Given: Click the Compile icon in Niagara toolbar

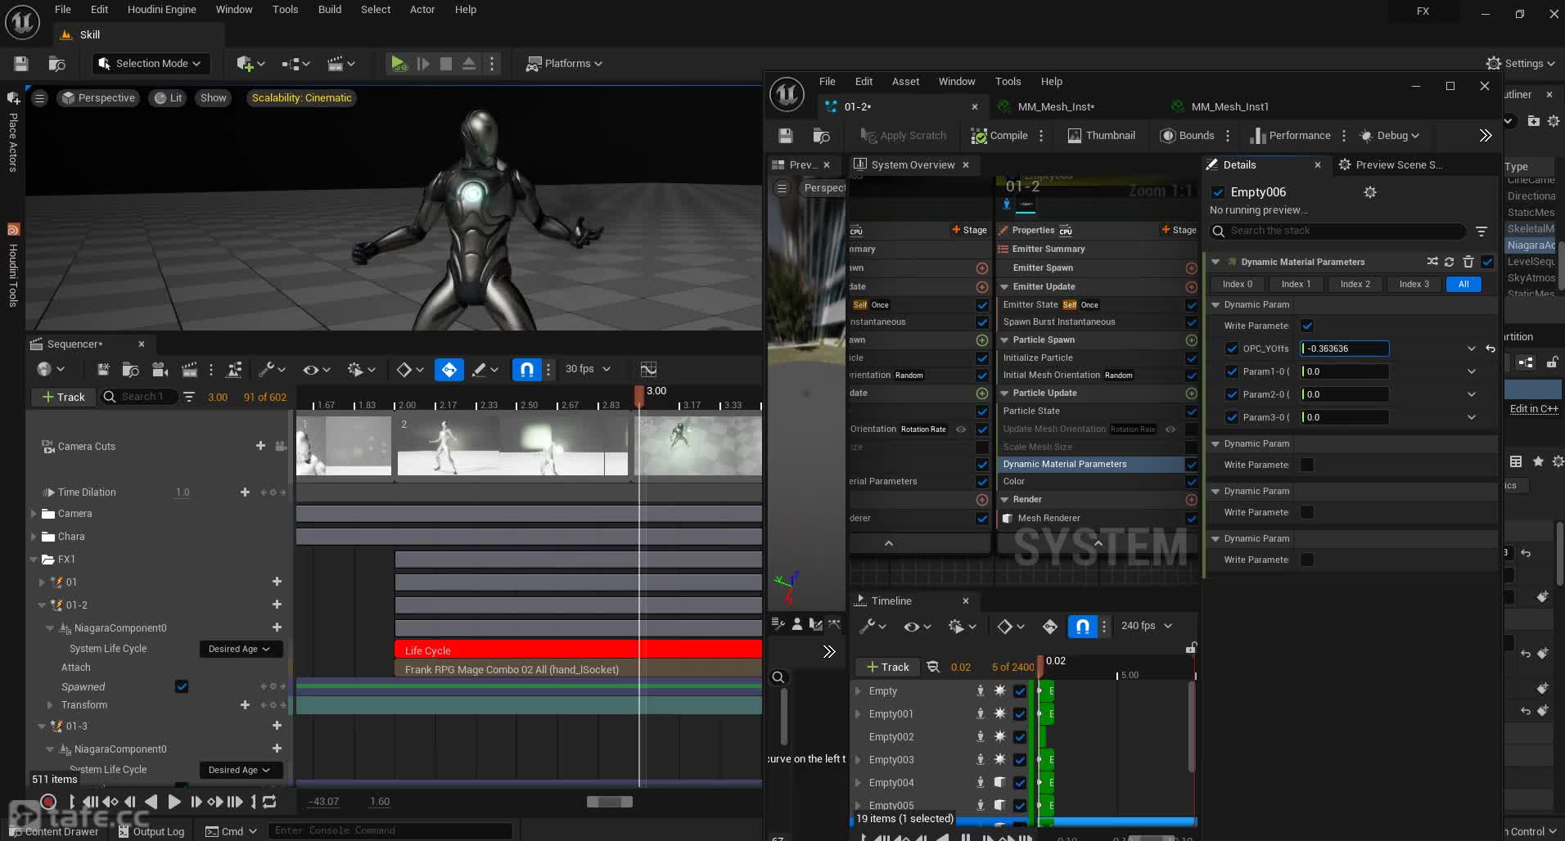Looking at the screenshot, I should click(978, 136).
